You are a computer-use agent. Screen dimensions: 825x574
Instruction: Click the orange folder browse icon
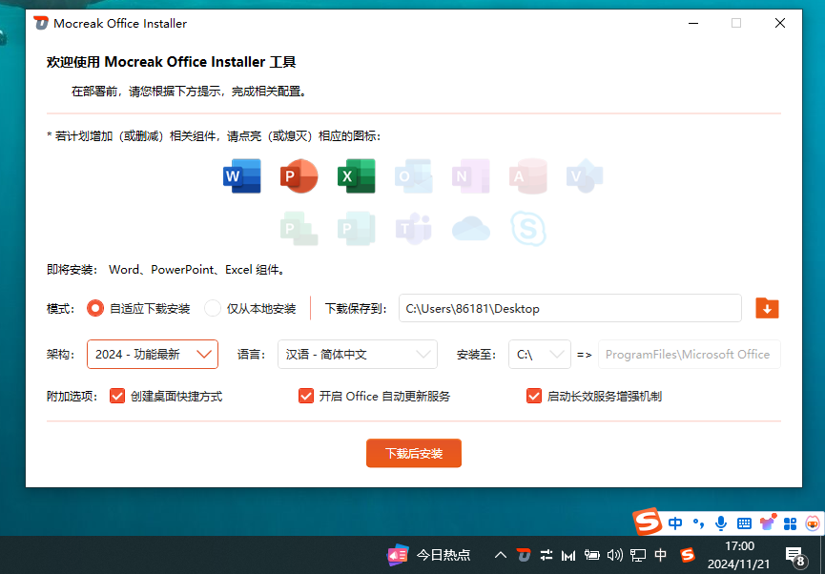pyautogui.click(x=767, y=308)
